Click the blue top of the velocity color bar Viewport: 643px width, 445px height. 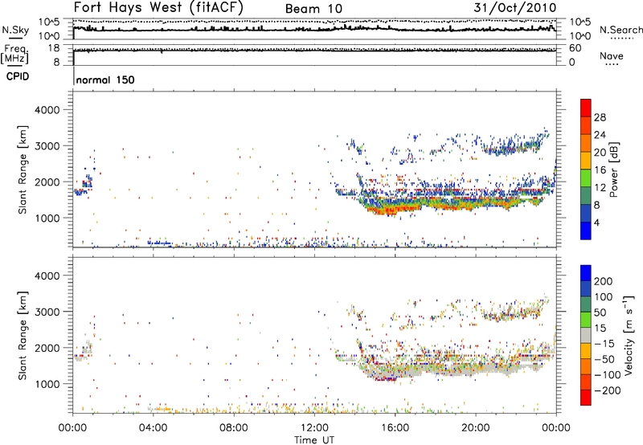pos(586,273)
